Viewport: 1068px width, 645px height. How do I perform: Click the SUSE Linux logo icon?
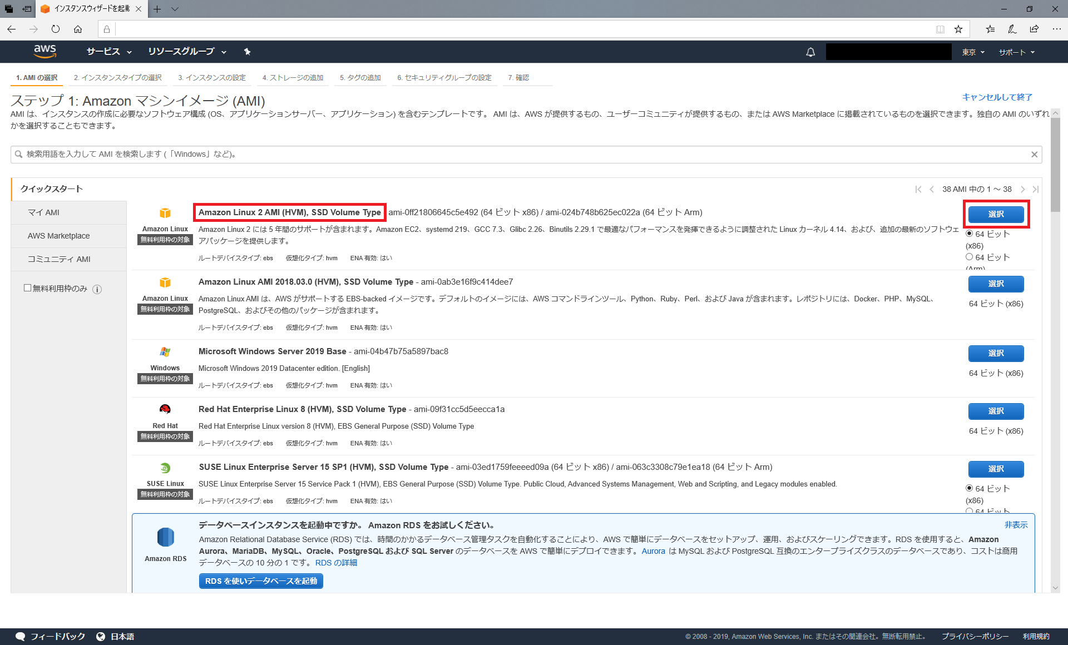coord(165,468)
